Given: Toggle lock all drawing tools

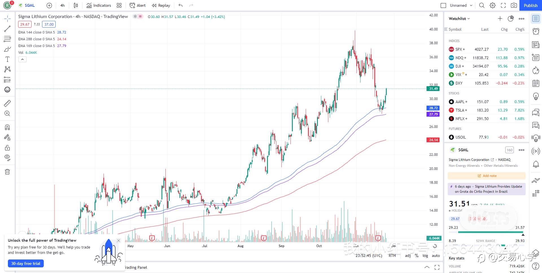Looking at the screenshot, I should pos(7,148).
